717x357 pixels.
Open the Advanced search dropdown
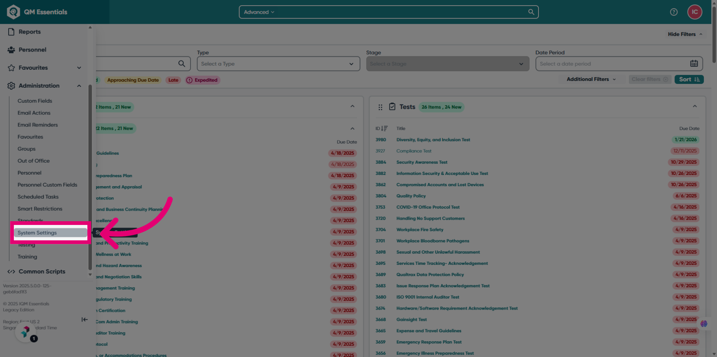259,12
